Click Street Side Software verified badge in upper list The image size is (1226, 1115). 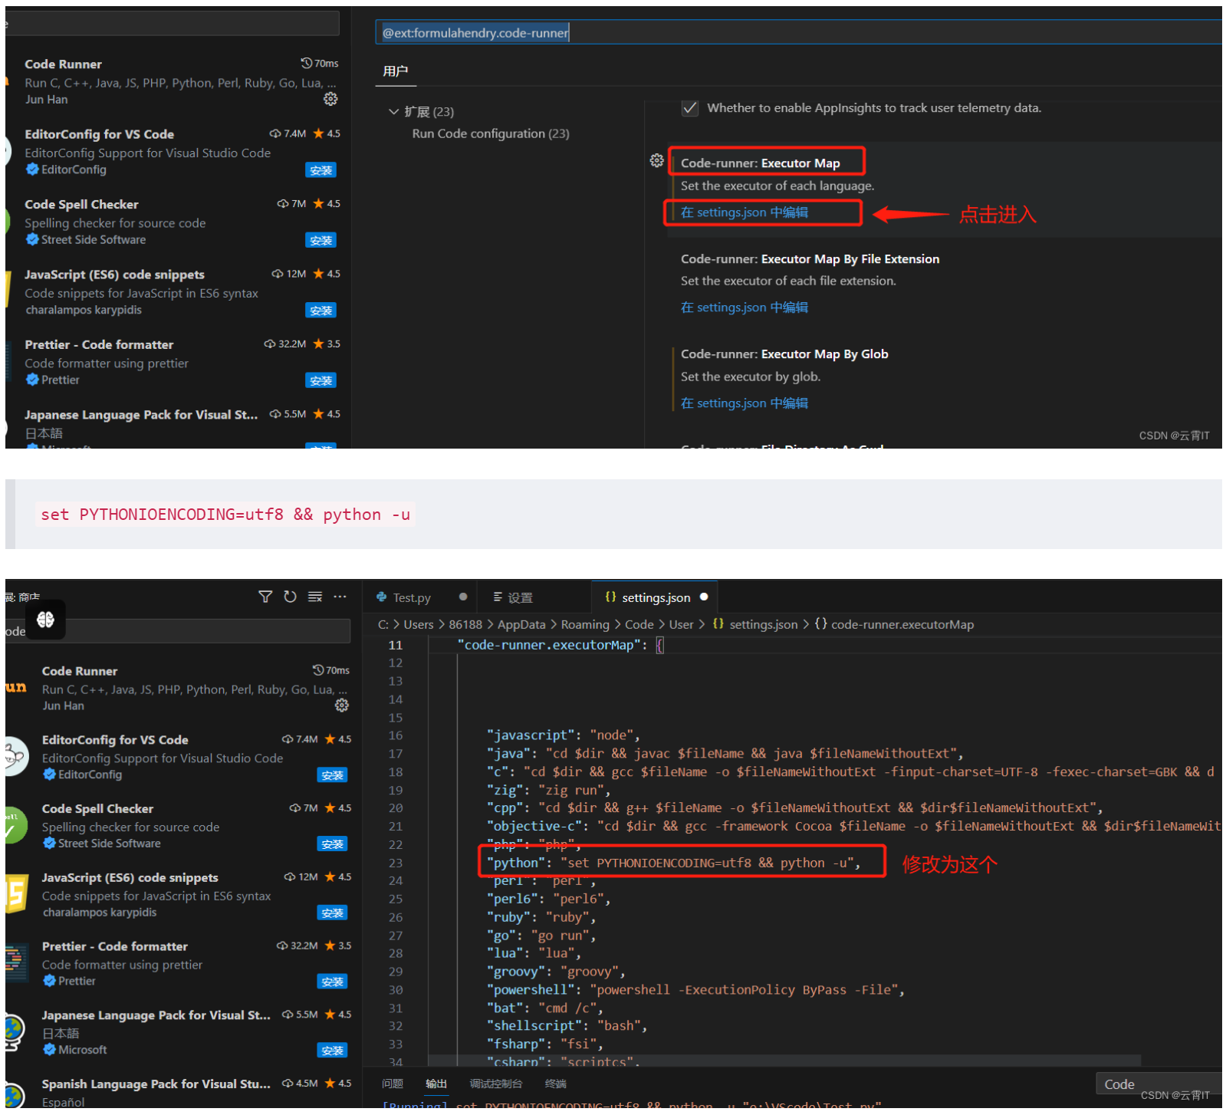click(32, 239)
